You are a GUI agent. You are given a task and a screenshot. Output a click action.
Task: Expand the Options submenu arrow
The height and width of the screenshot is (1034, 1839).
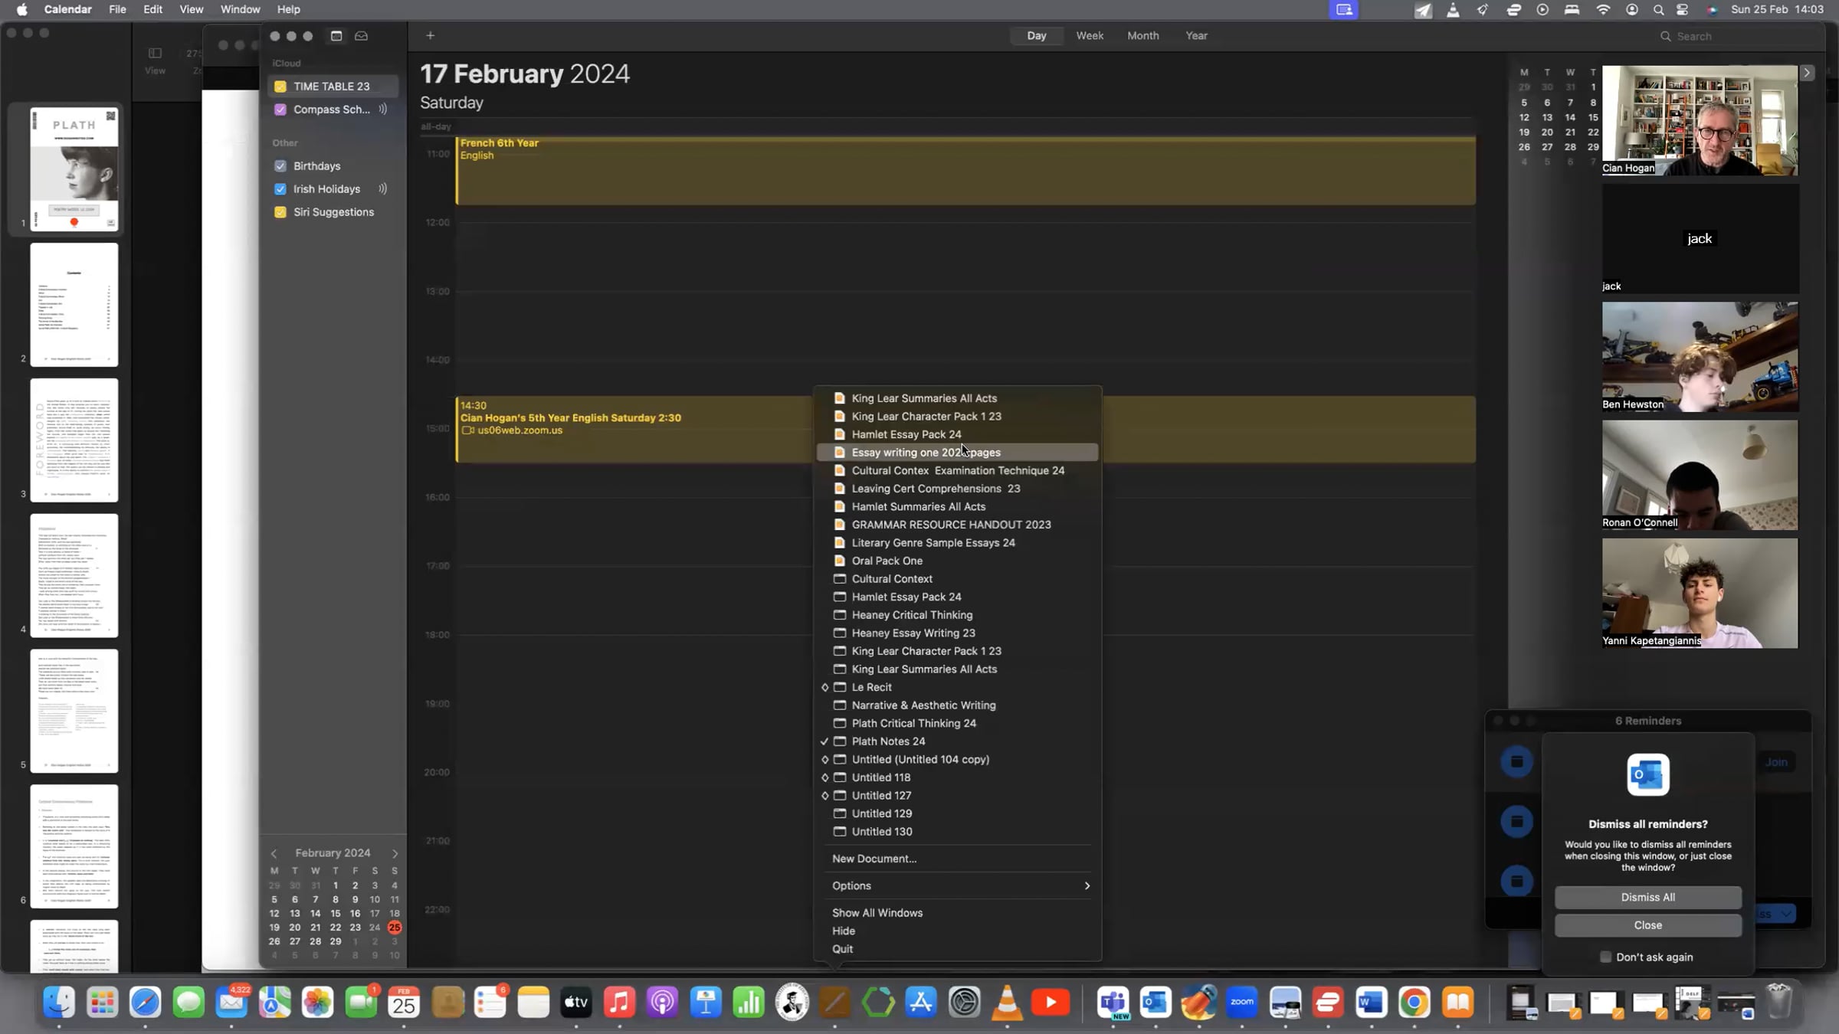pyautogui.click(x=1087, y=885)
